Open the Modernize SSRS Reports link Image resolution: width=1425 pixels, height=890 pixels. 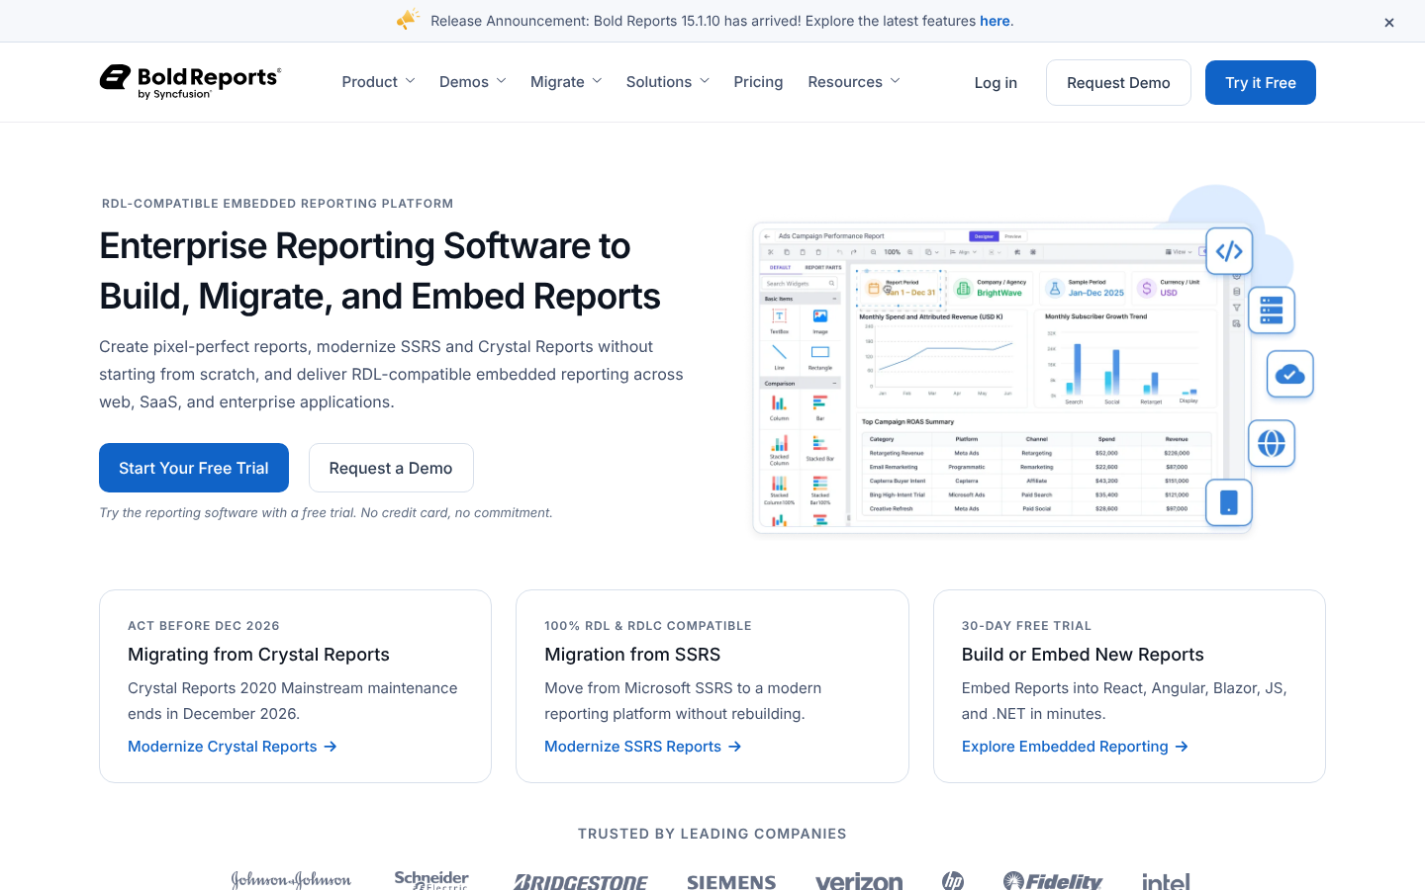tap(643, 747)
